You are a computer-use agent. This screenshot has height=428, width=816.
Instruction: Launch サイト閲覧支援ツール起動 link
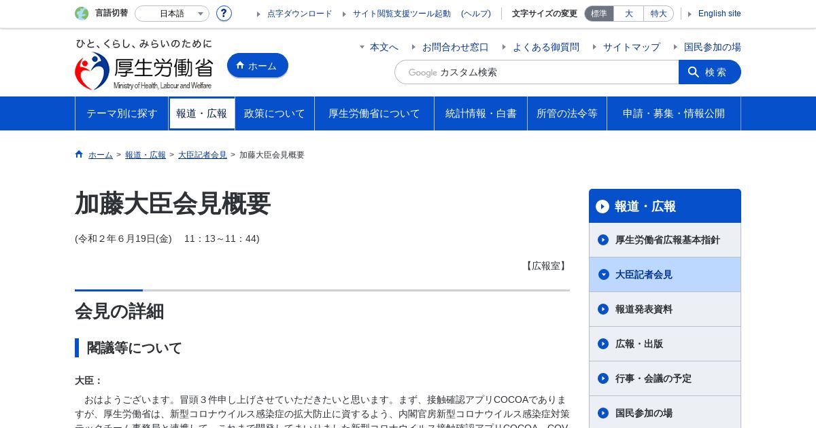coord(401,14)
